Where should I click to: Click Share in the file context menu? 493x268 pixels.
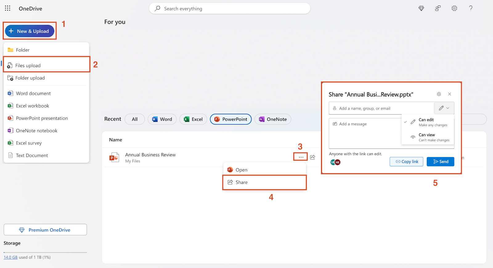click(x=264, y=182)
